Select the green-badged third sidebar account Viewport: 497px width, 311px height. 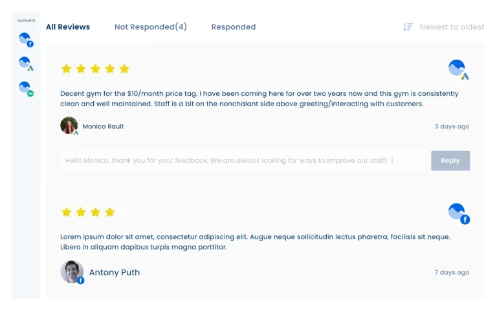tap(26, 88)
